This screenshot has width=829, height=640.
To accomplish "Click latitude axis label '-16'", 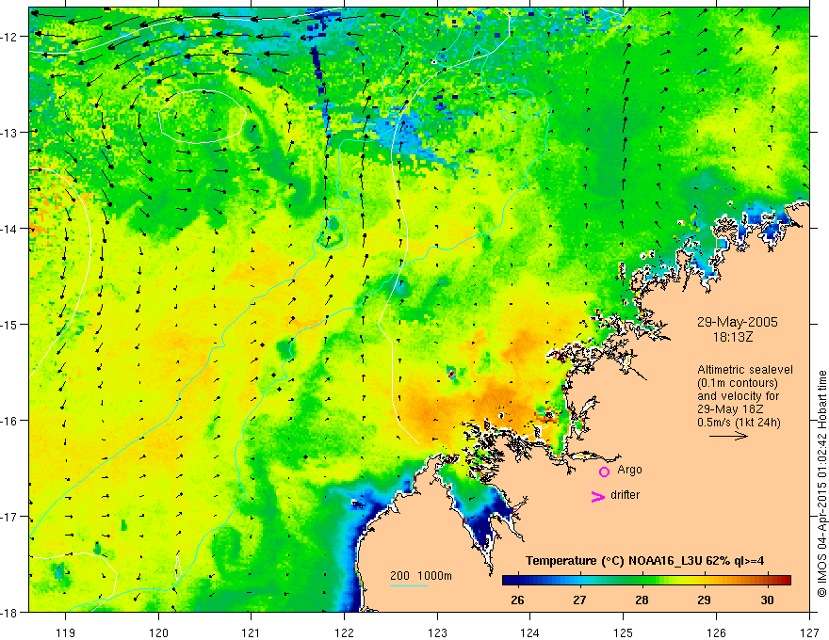I will tap(10, 421).
